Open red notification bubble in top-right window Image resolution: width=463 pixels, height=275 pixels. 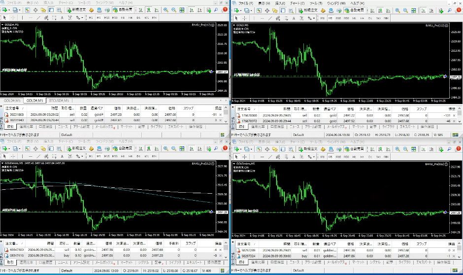(458, 10)
